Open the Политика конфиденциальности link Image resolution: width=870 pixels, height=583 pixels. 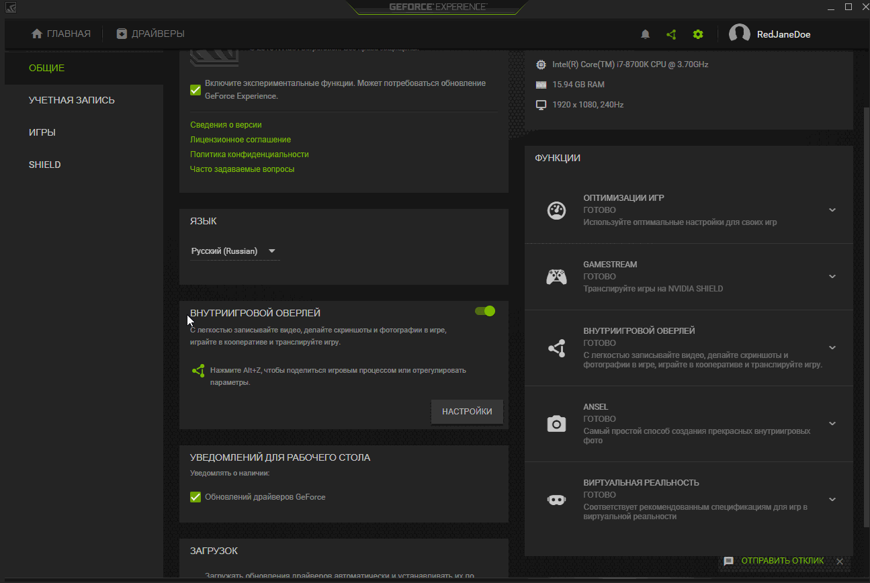tap(249, 154)
